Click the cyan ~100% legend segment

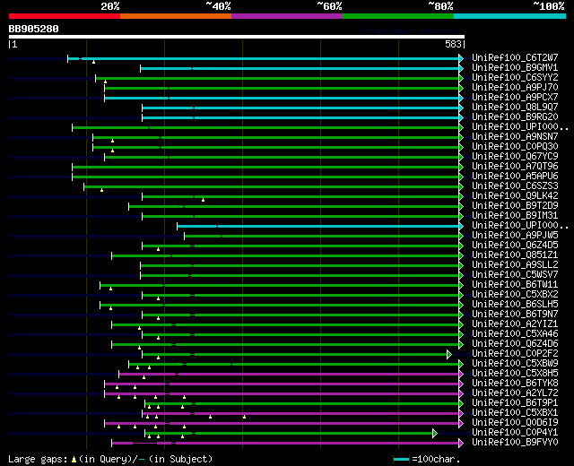pos(509,16)
